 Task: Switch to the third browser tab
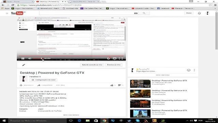[84, 1]
